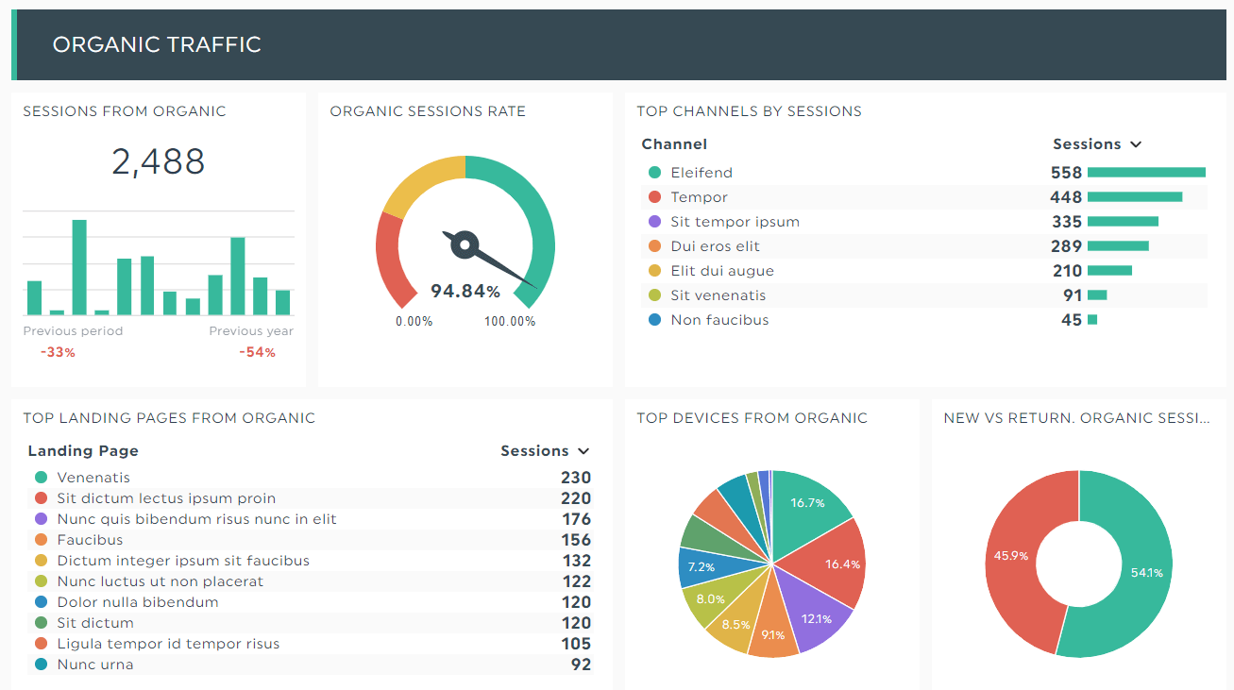Open the Nunc urna landing page row
The height and width of the screenshot is (690, 1234).
coord(312,665)
